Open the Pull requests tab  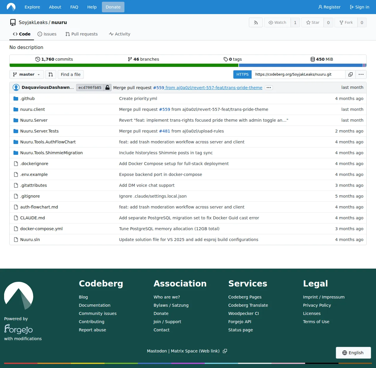pyautogui.click(x=81, y=34)
